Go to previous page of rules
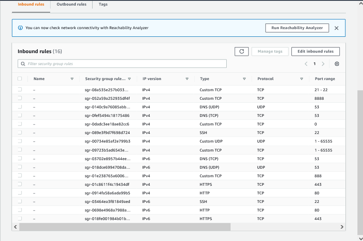This screenshot has width=363, height=241. pos(306,64)
